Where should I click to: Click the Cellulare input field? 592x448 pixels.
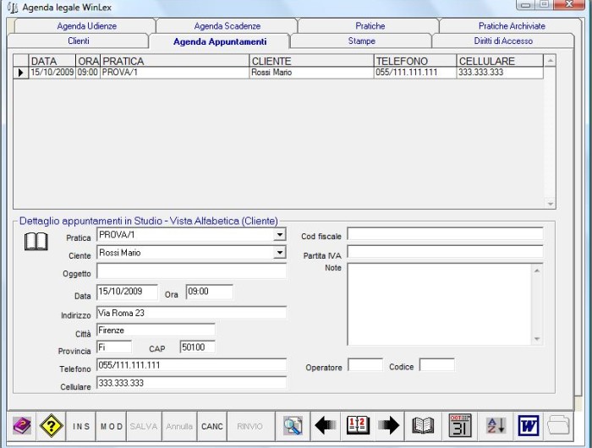tap(191, 383)
